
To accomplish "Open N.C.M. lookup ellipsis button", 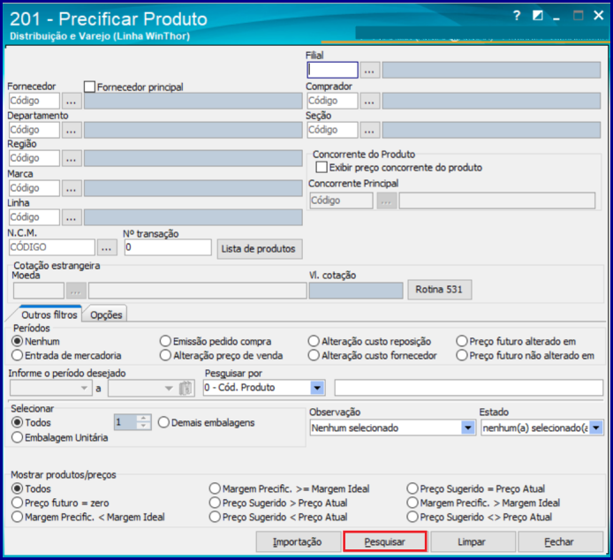I will (107, 247).
